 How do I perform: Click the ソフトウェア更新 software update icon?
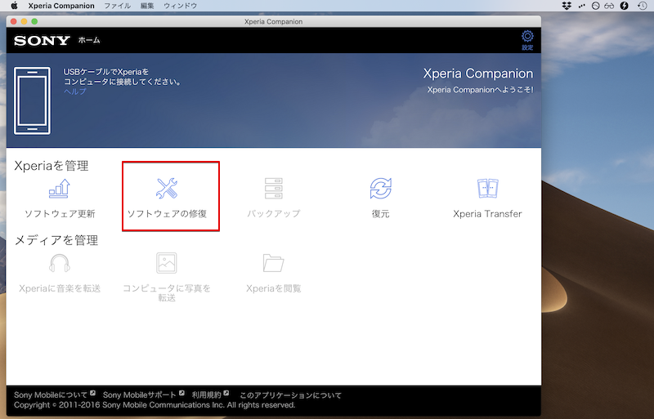point(59,189)
